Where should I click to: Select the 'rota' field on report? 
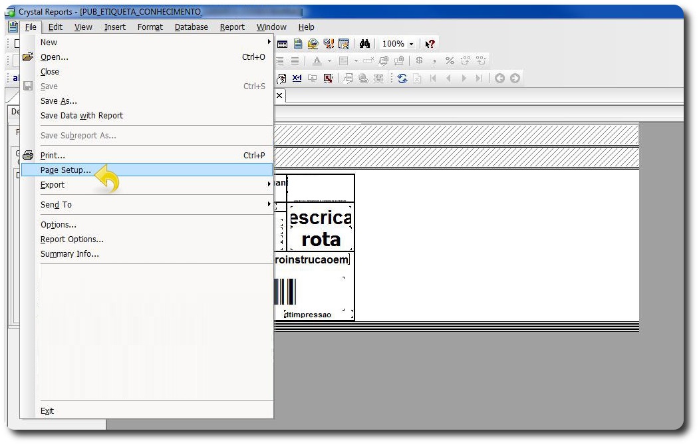pyautogui.click(x=321, y=239)
